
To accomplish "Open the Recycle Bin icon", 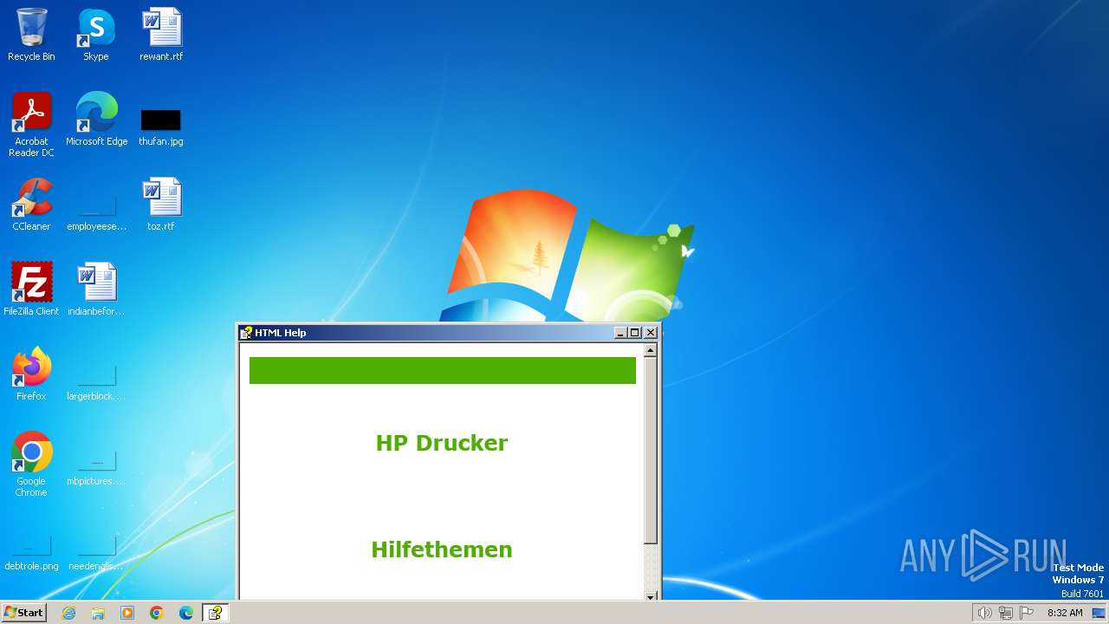I will pyautogui.click(x=31, y=35).
